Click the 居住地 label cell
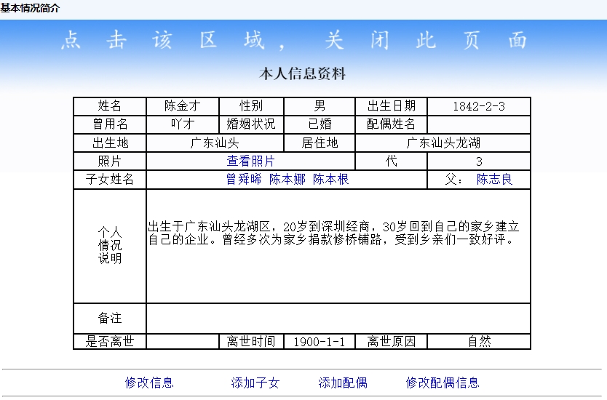 [x=320, y=143]
